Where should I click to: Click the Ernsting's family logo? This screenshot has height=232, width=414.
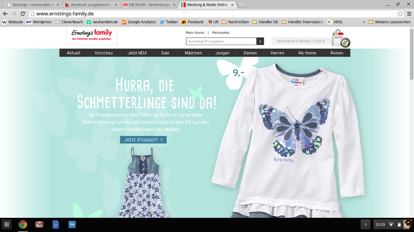(x=92, y=35)
